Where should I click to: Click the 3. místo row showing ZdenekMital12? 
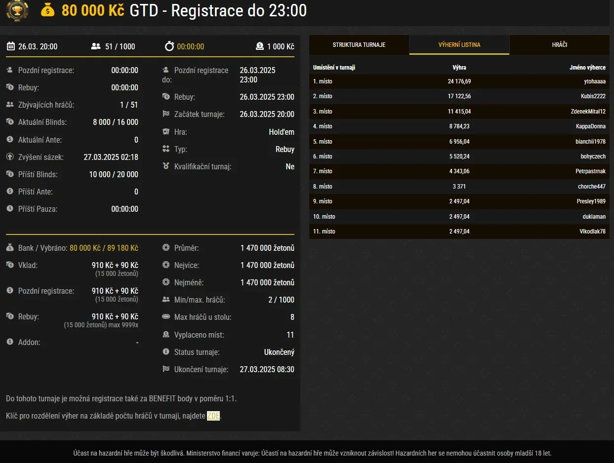pyautogui.click(x=459, y=111)
